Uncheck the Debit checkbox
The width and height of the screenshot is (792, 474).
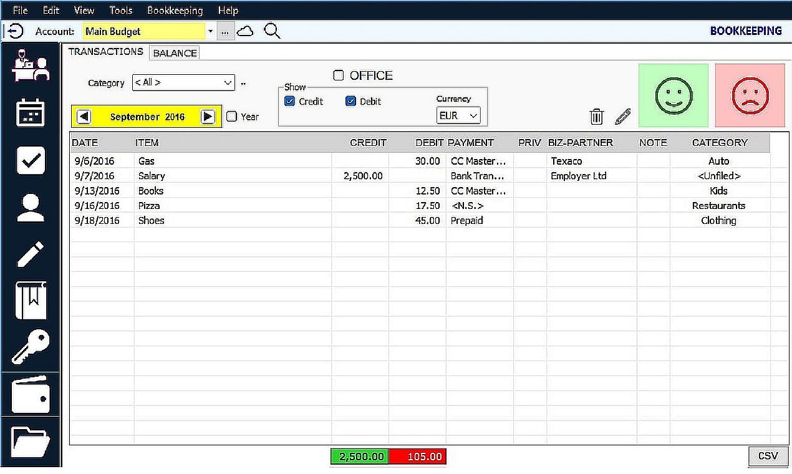(x=350, y=101)
